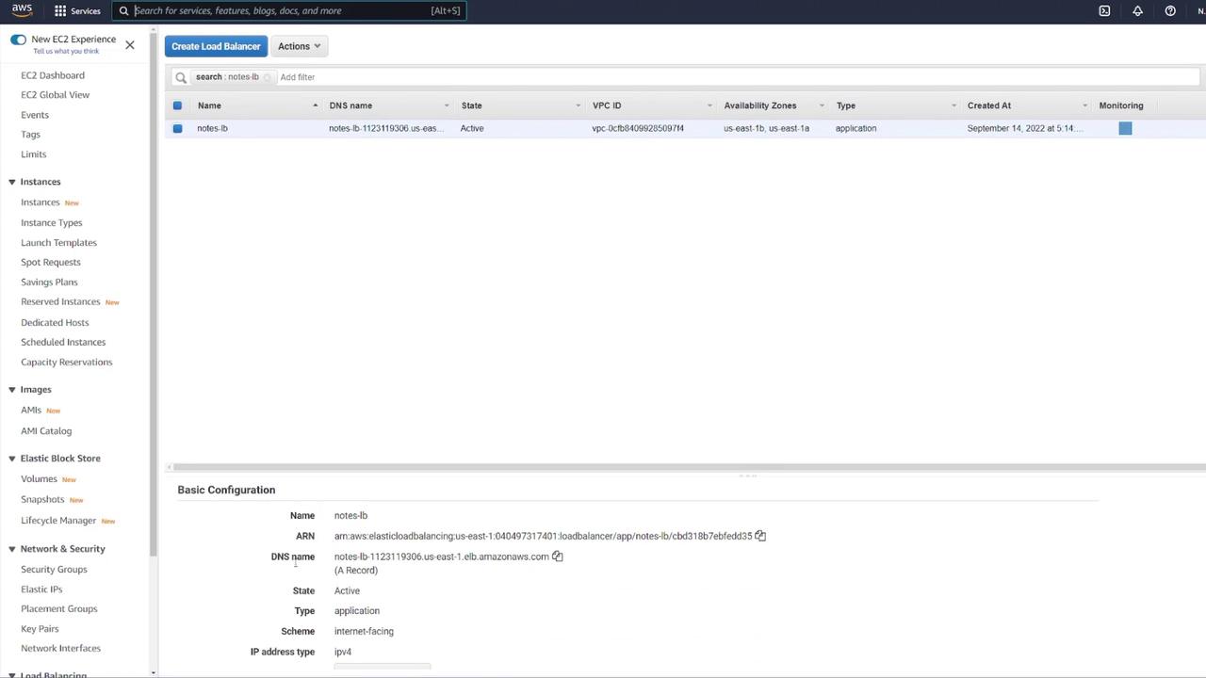Open Placement Groups
1206x678 pixels.
coord(59,609)
